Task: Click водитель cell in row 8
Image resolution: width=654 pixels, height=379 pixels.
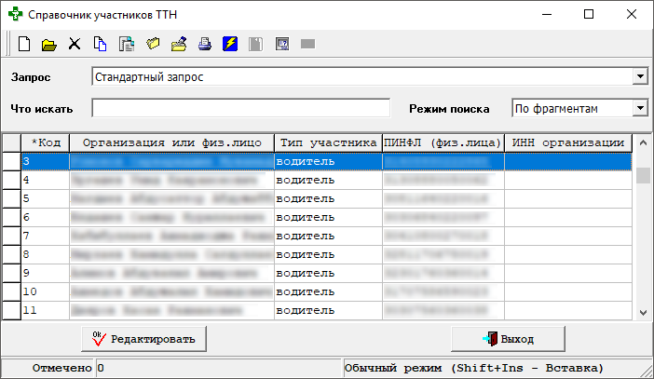Action: 328,254
